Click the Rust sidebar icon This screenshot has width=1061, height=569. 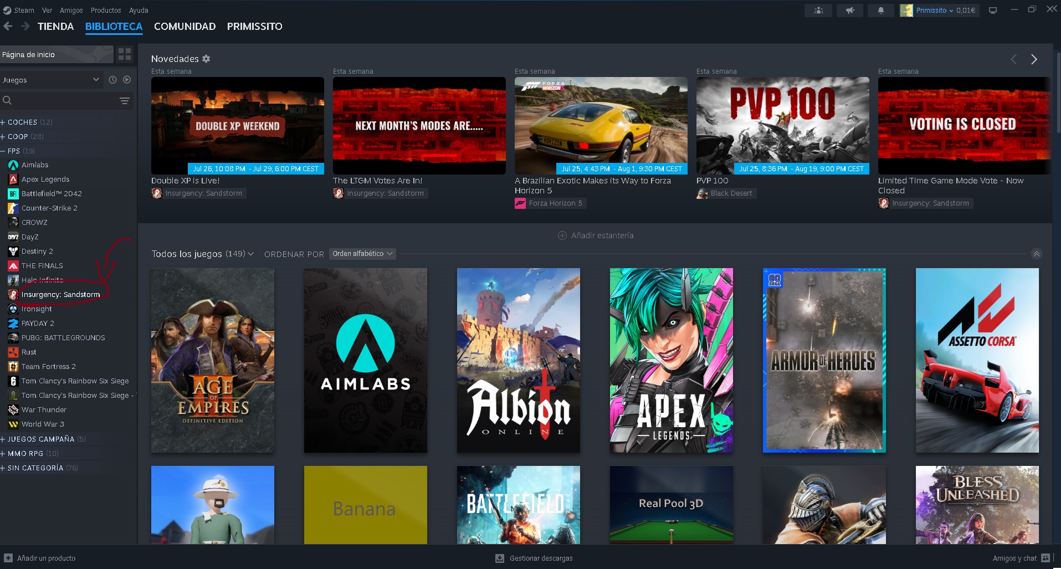tap(13, 352)
